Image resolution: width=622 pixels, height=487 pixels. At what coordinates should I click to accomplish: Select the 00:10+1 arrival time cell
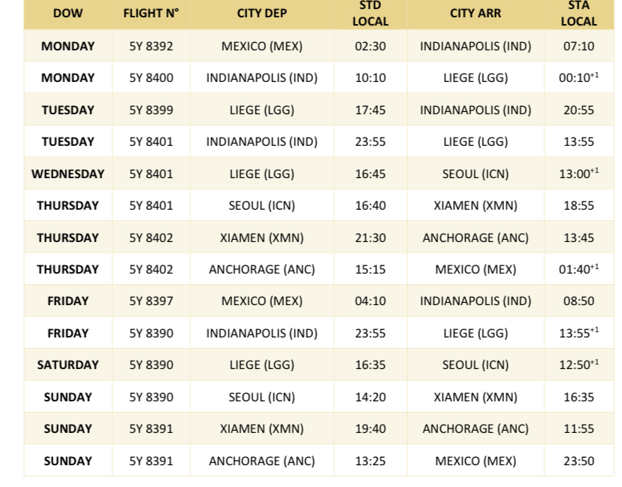tap(578, 77)
